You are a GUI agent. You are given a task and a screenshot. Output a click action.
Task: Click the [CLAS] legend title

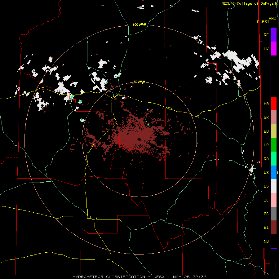pyautogui.click(x=262, y=21)
